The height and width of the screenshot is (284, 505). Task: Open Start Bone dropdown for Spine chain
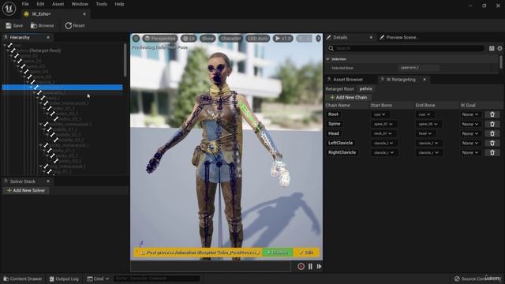pyautogui.click(x=383, y=124)
